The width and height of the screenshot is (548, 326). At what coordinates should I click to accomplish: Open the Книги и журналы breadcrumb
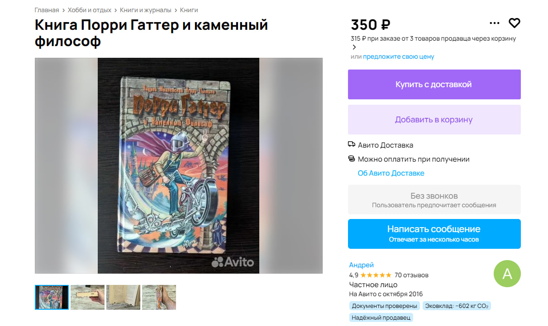click(x=146, y=10)
